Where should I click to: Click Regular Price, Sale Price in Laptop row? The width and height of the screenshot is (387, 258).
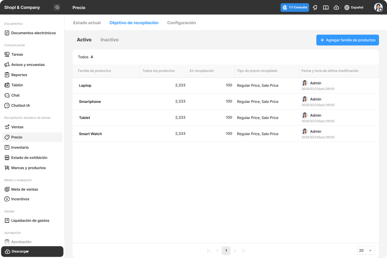258,85
